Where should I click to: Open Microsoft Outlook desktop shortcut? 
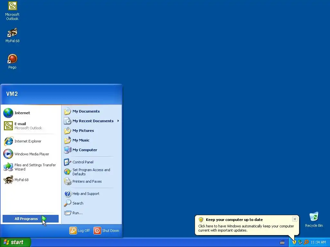pyautogui.click(x=12, y=11)
